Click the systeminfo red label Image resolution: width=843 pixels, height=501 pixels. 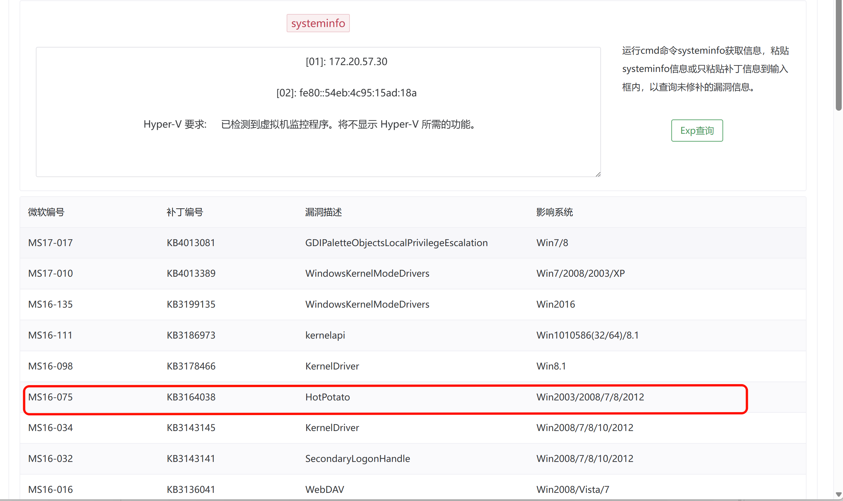(318, 23)
